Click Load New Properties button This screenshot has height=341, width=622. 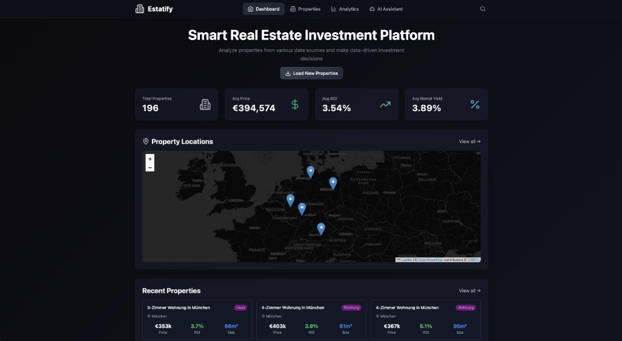312,73
